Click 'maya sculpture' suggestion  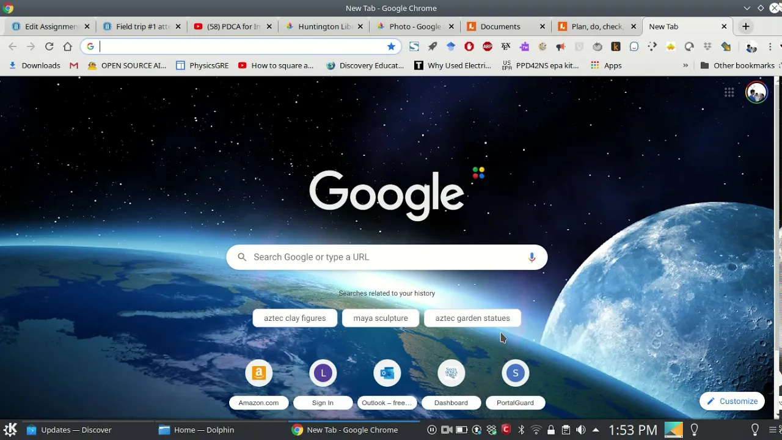381,318
